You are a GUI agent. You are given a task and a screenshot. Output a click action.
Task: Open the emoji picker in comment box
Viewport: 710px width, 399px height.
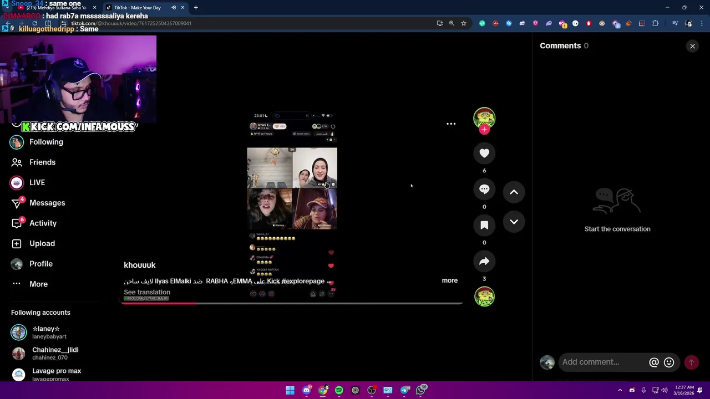coord(669,362)
